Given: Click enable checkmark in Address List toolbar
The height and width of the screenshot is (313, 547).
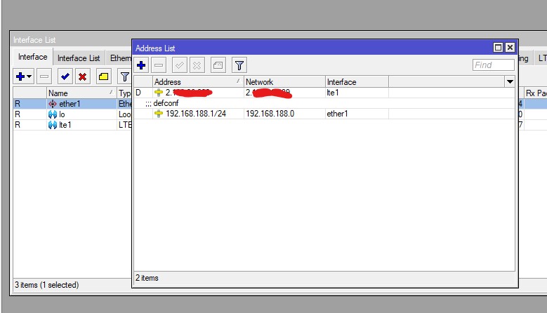Looking at the screenshot, I should pos(179,65).
